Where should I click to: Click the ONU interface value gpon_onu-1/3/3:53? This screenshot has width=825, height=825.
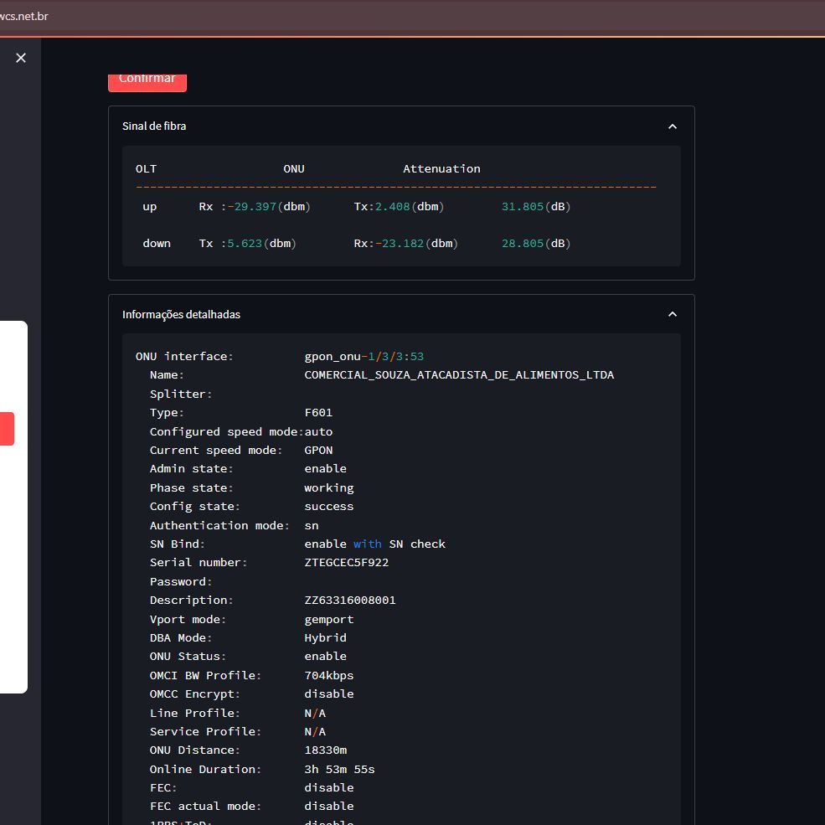364,356
